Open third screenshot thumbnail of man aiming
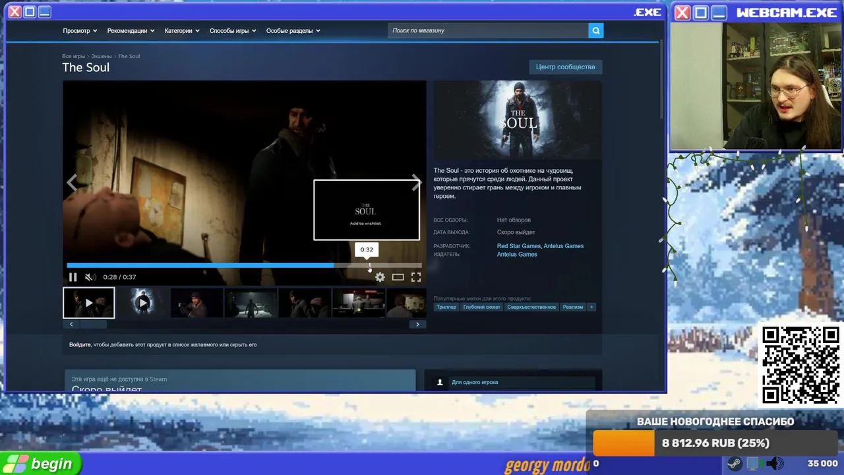Viewport: 844px width, 475px height. coord(196,303)
